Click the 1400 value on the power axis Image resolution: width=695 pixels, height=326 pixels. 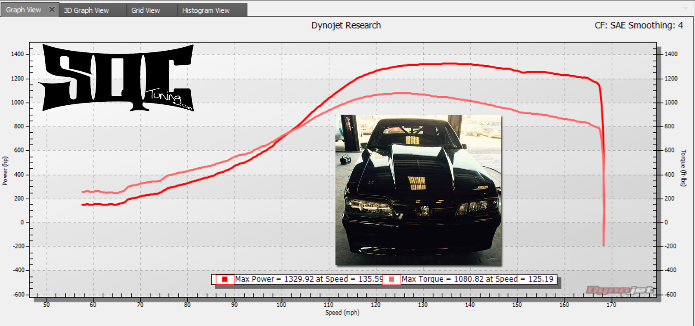pos(18,54)
